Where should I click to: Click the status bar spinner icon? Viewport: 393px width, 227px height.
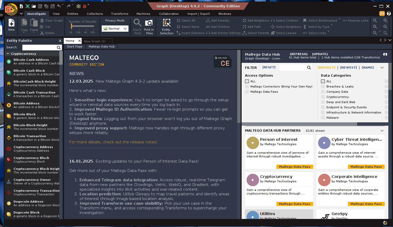(x=385, y=223)
